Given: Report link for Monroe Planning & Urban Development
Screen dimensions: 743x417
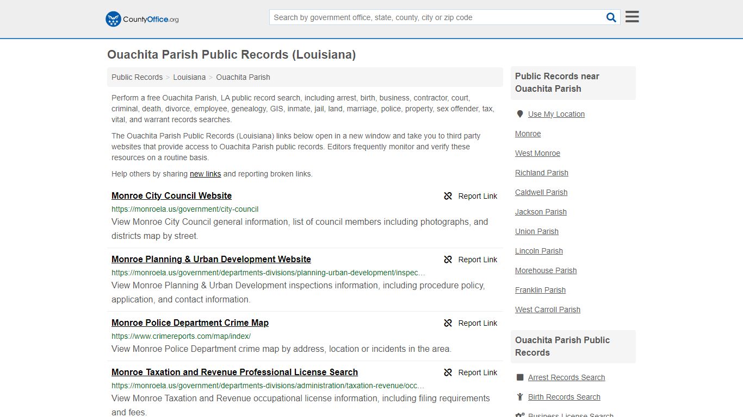Looking at the screenshot, I should pos(470,260).
